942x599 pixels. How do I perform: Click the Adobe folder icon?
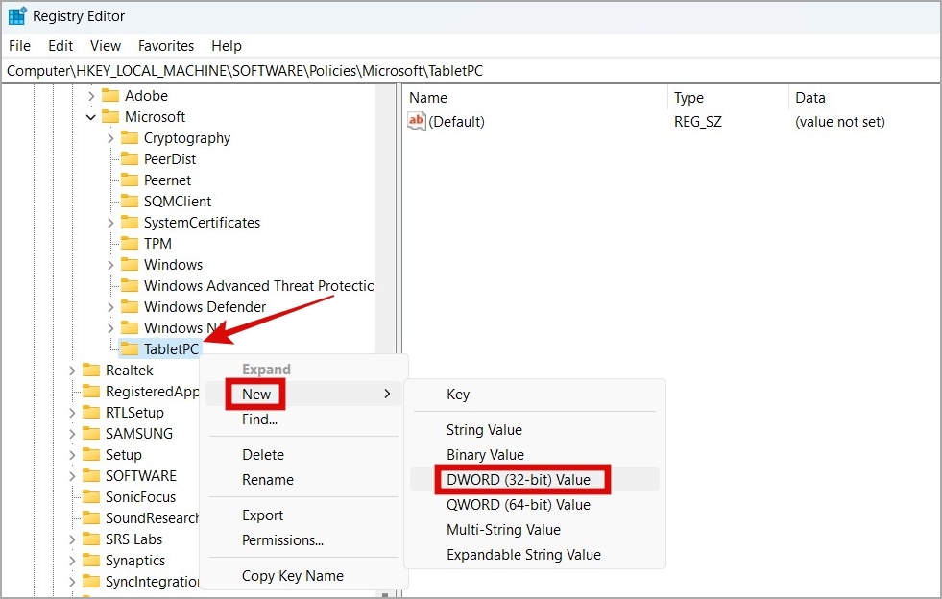pyautogui.click(x=109, y=96)
